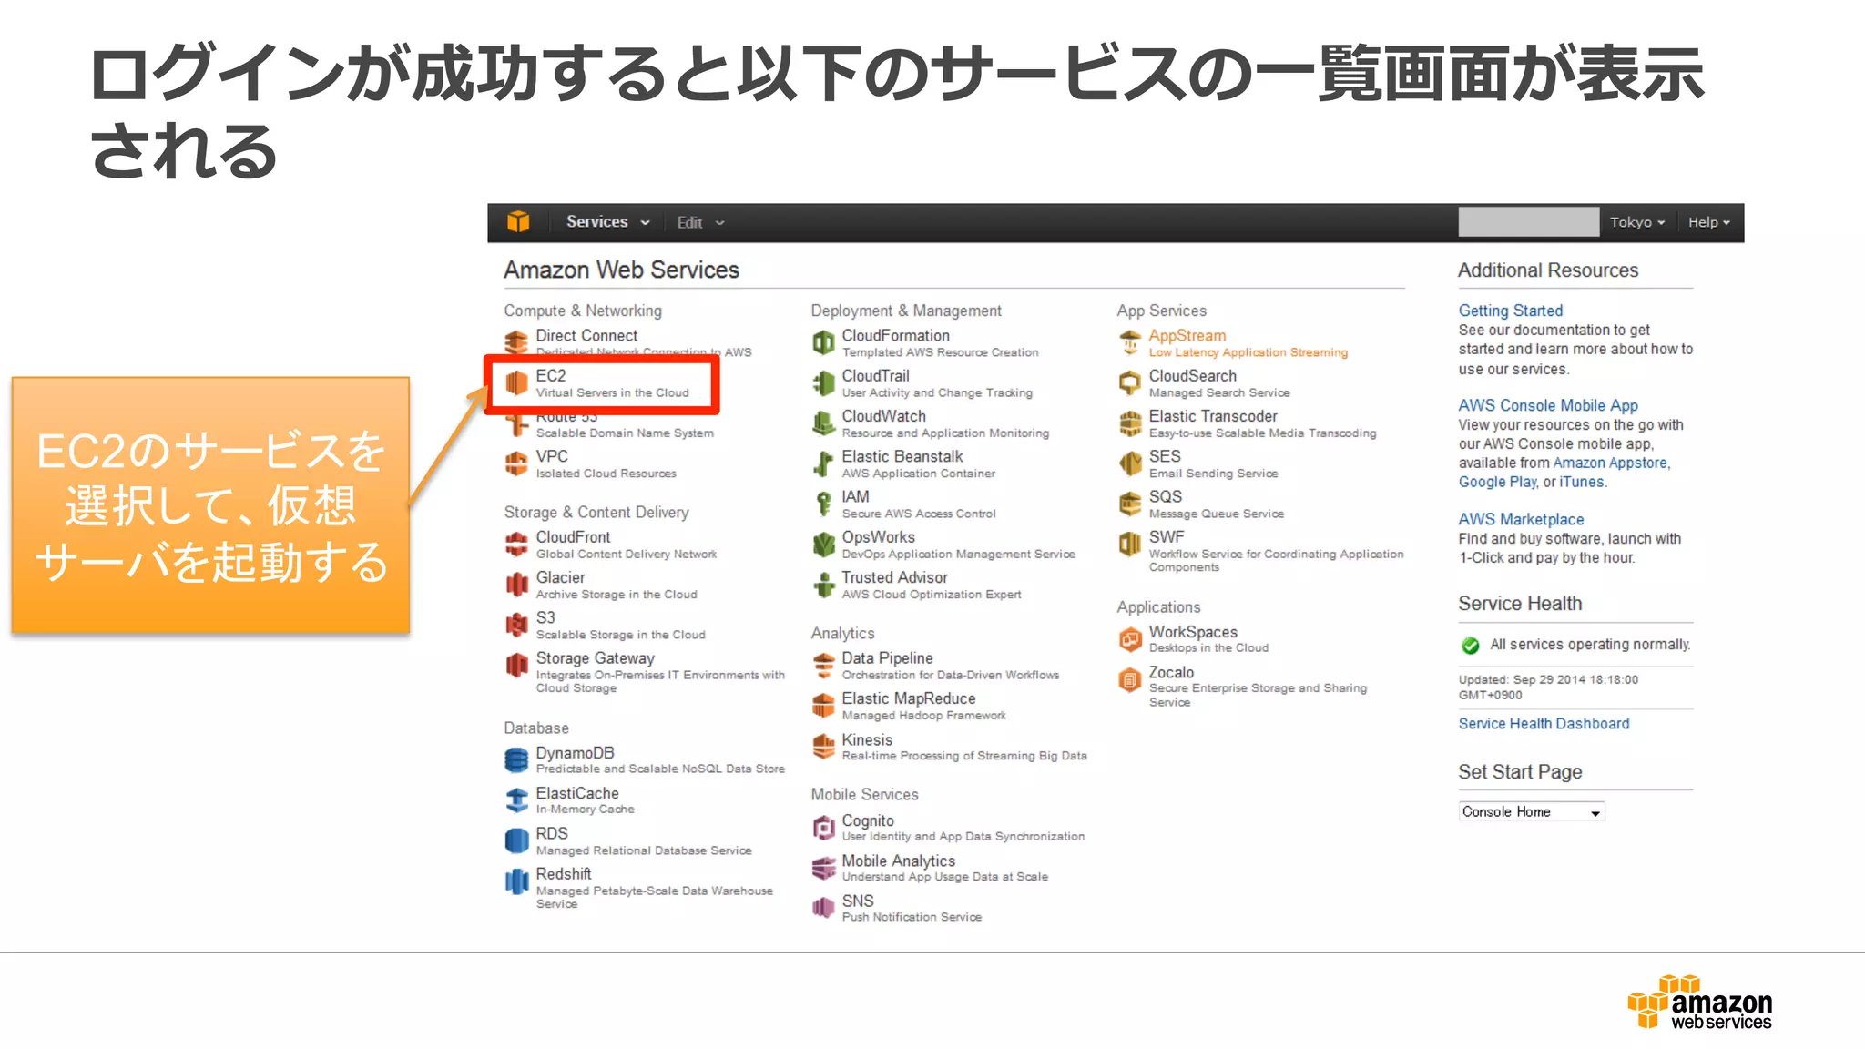Open the Elastic MapReduce icon
This screenshot has width=1865, height=1049.
coord(823,705)
